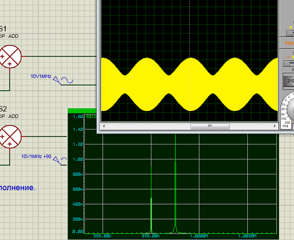Image resolution: width=294 pixels, height=240 pixels.
Task: Click the 1.40 amplitude axis label
Action: 78,130
